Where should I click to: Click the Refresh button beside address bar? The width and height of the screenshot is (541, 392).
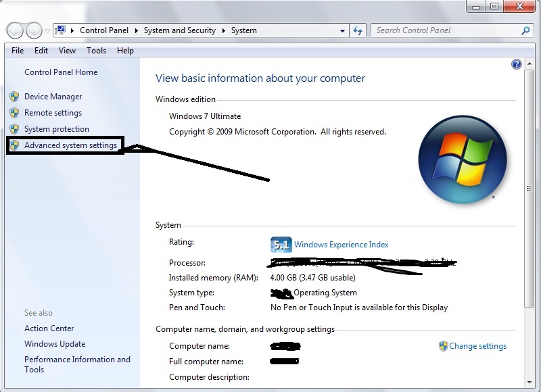[358, 30]
